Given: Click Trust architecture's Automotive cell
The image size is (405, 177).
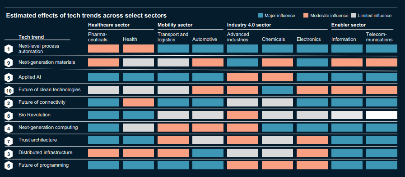Looking at the screenshot, I should (208, 140).
